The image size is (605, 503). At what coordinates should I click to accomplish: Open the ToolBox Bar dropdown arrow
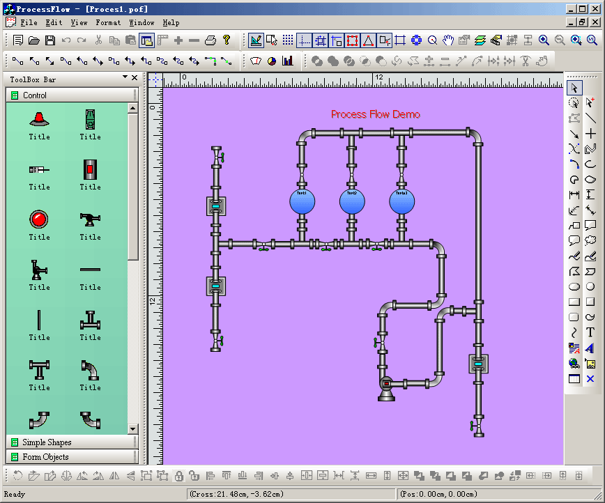coord(125,77)
